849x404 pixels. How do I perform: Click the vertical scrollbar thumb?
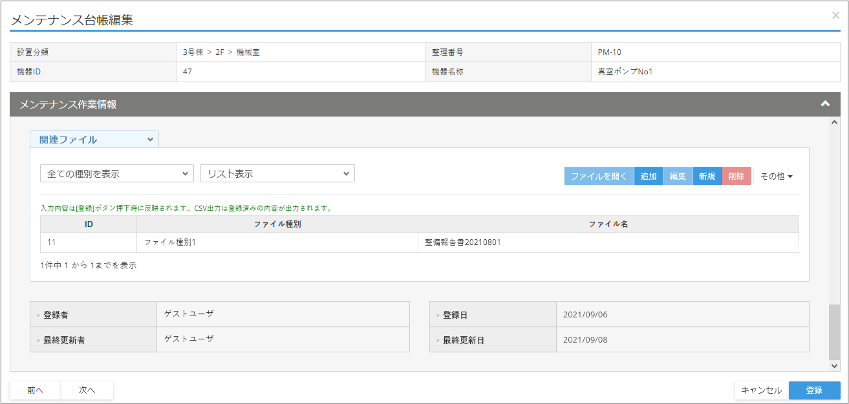[834, 332]
